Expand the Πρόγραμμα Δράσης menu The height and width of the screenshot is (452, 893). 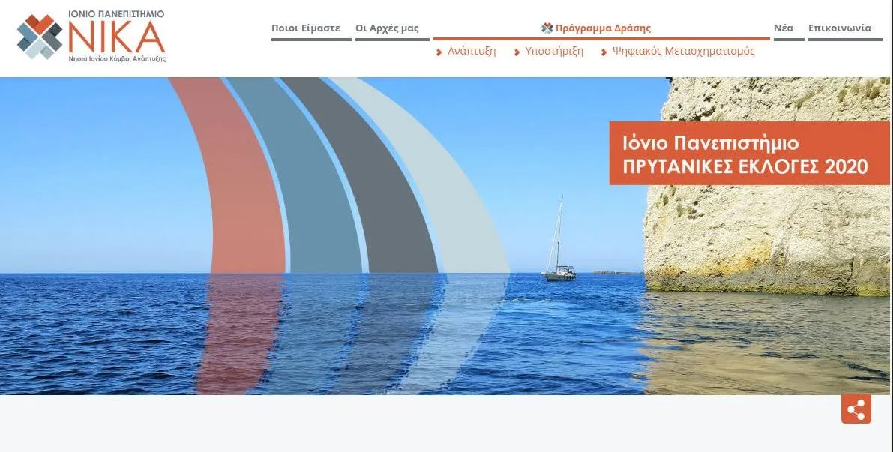coord(603,28)
